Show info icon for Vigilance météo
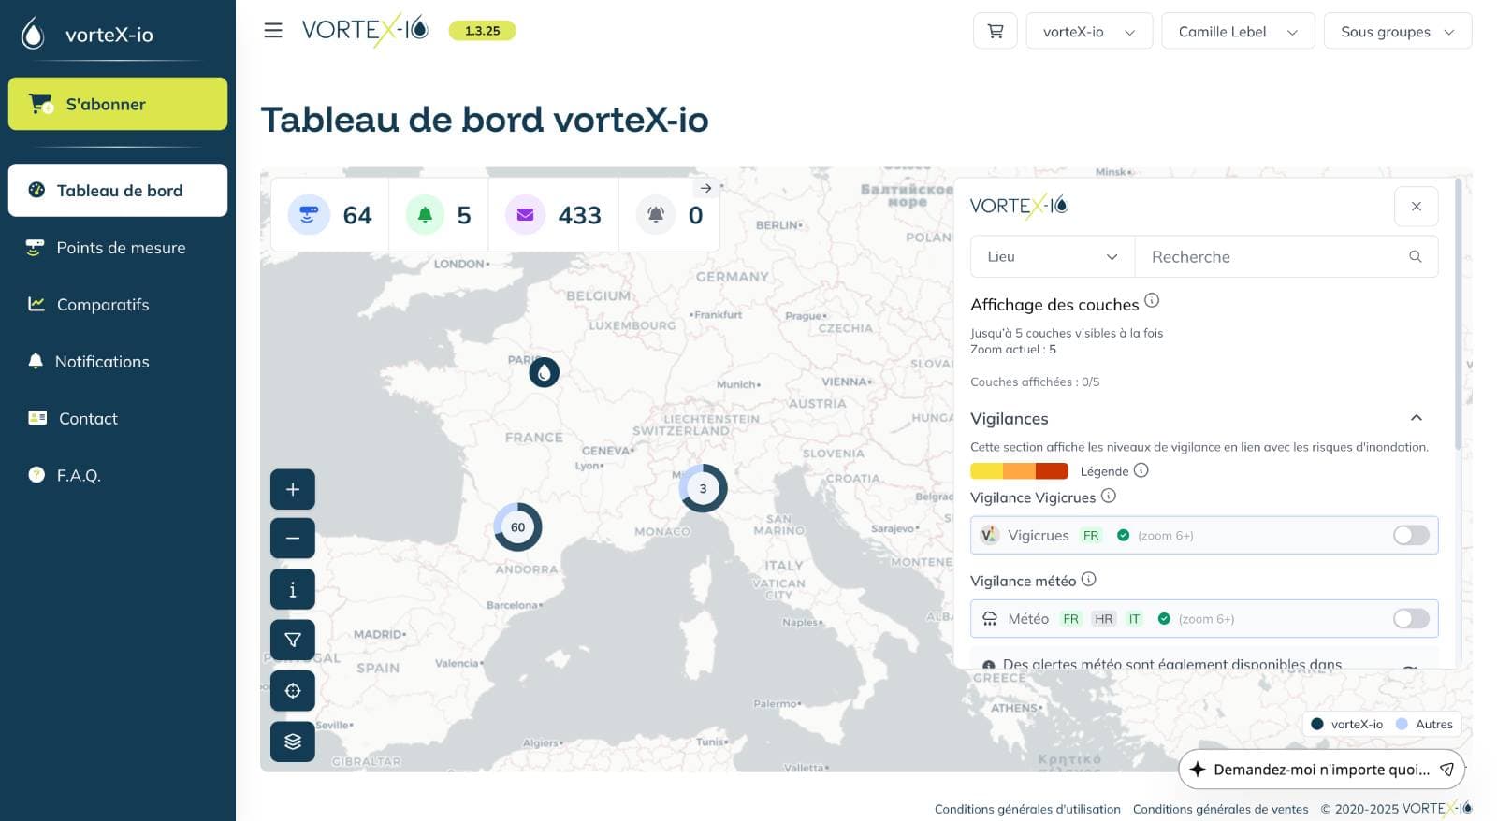The width and height of the screenshot is (1497, 821). coord(1089,579)
